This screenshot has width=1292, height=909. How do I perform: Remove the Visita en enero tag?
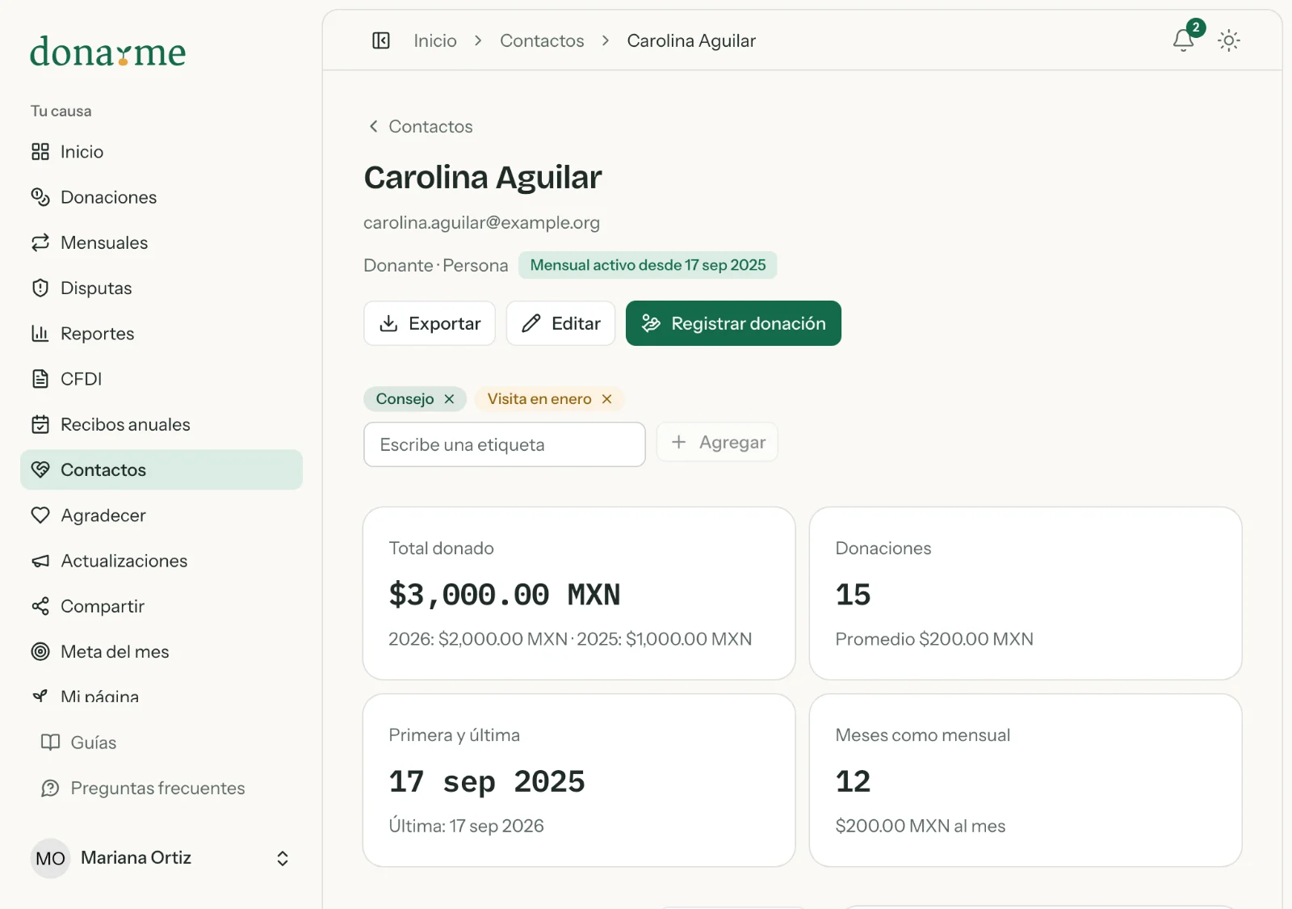(x=607, y=399)
